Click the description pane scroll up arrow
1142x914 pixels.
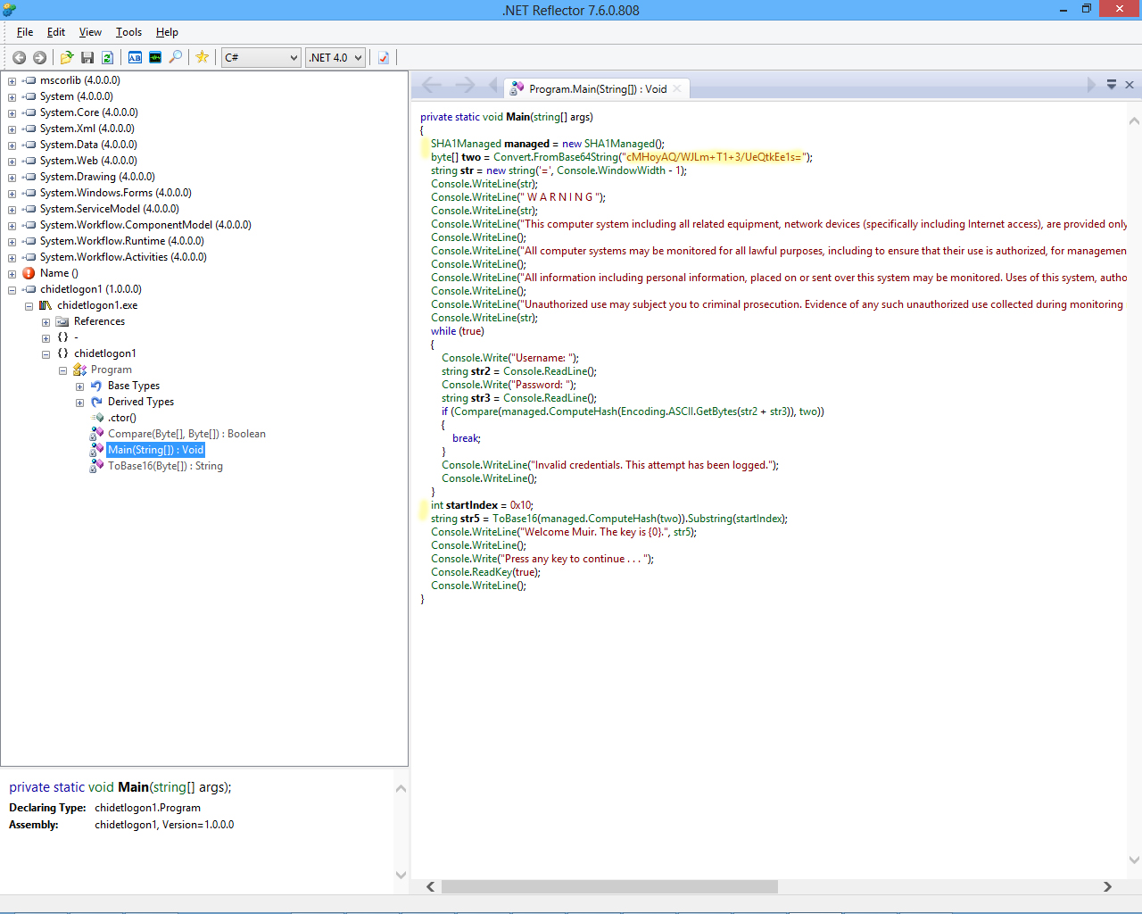pos(401,788)
